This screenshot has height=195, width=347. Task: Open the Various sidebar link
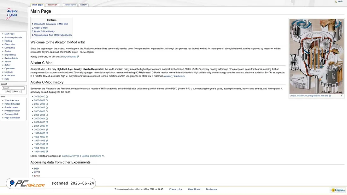[8, 62]
